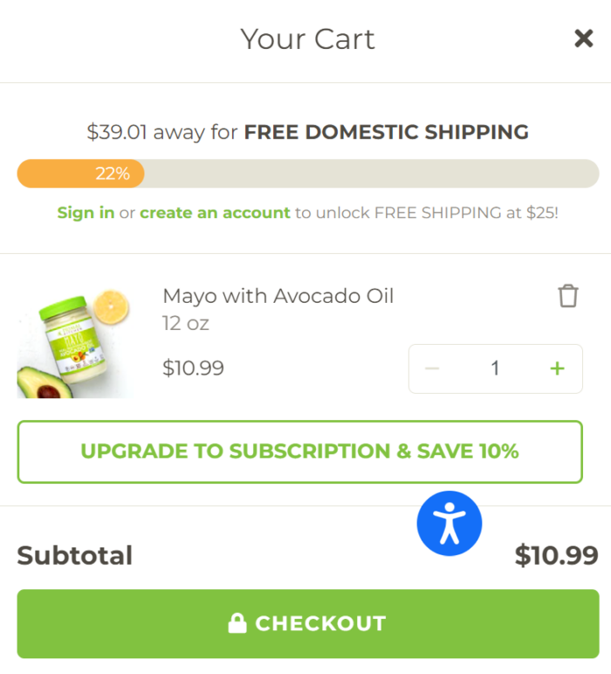Close the cart panel with the X
The height and width of the screenshot is (674, 611).
[x=583, y=38]
